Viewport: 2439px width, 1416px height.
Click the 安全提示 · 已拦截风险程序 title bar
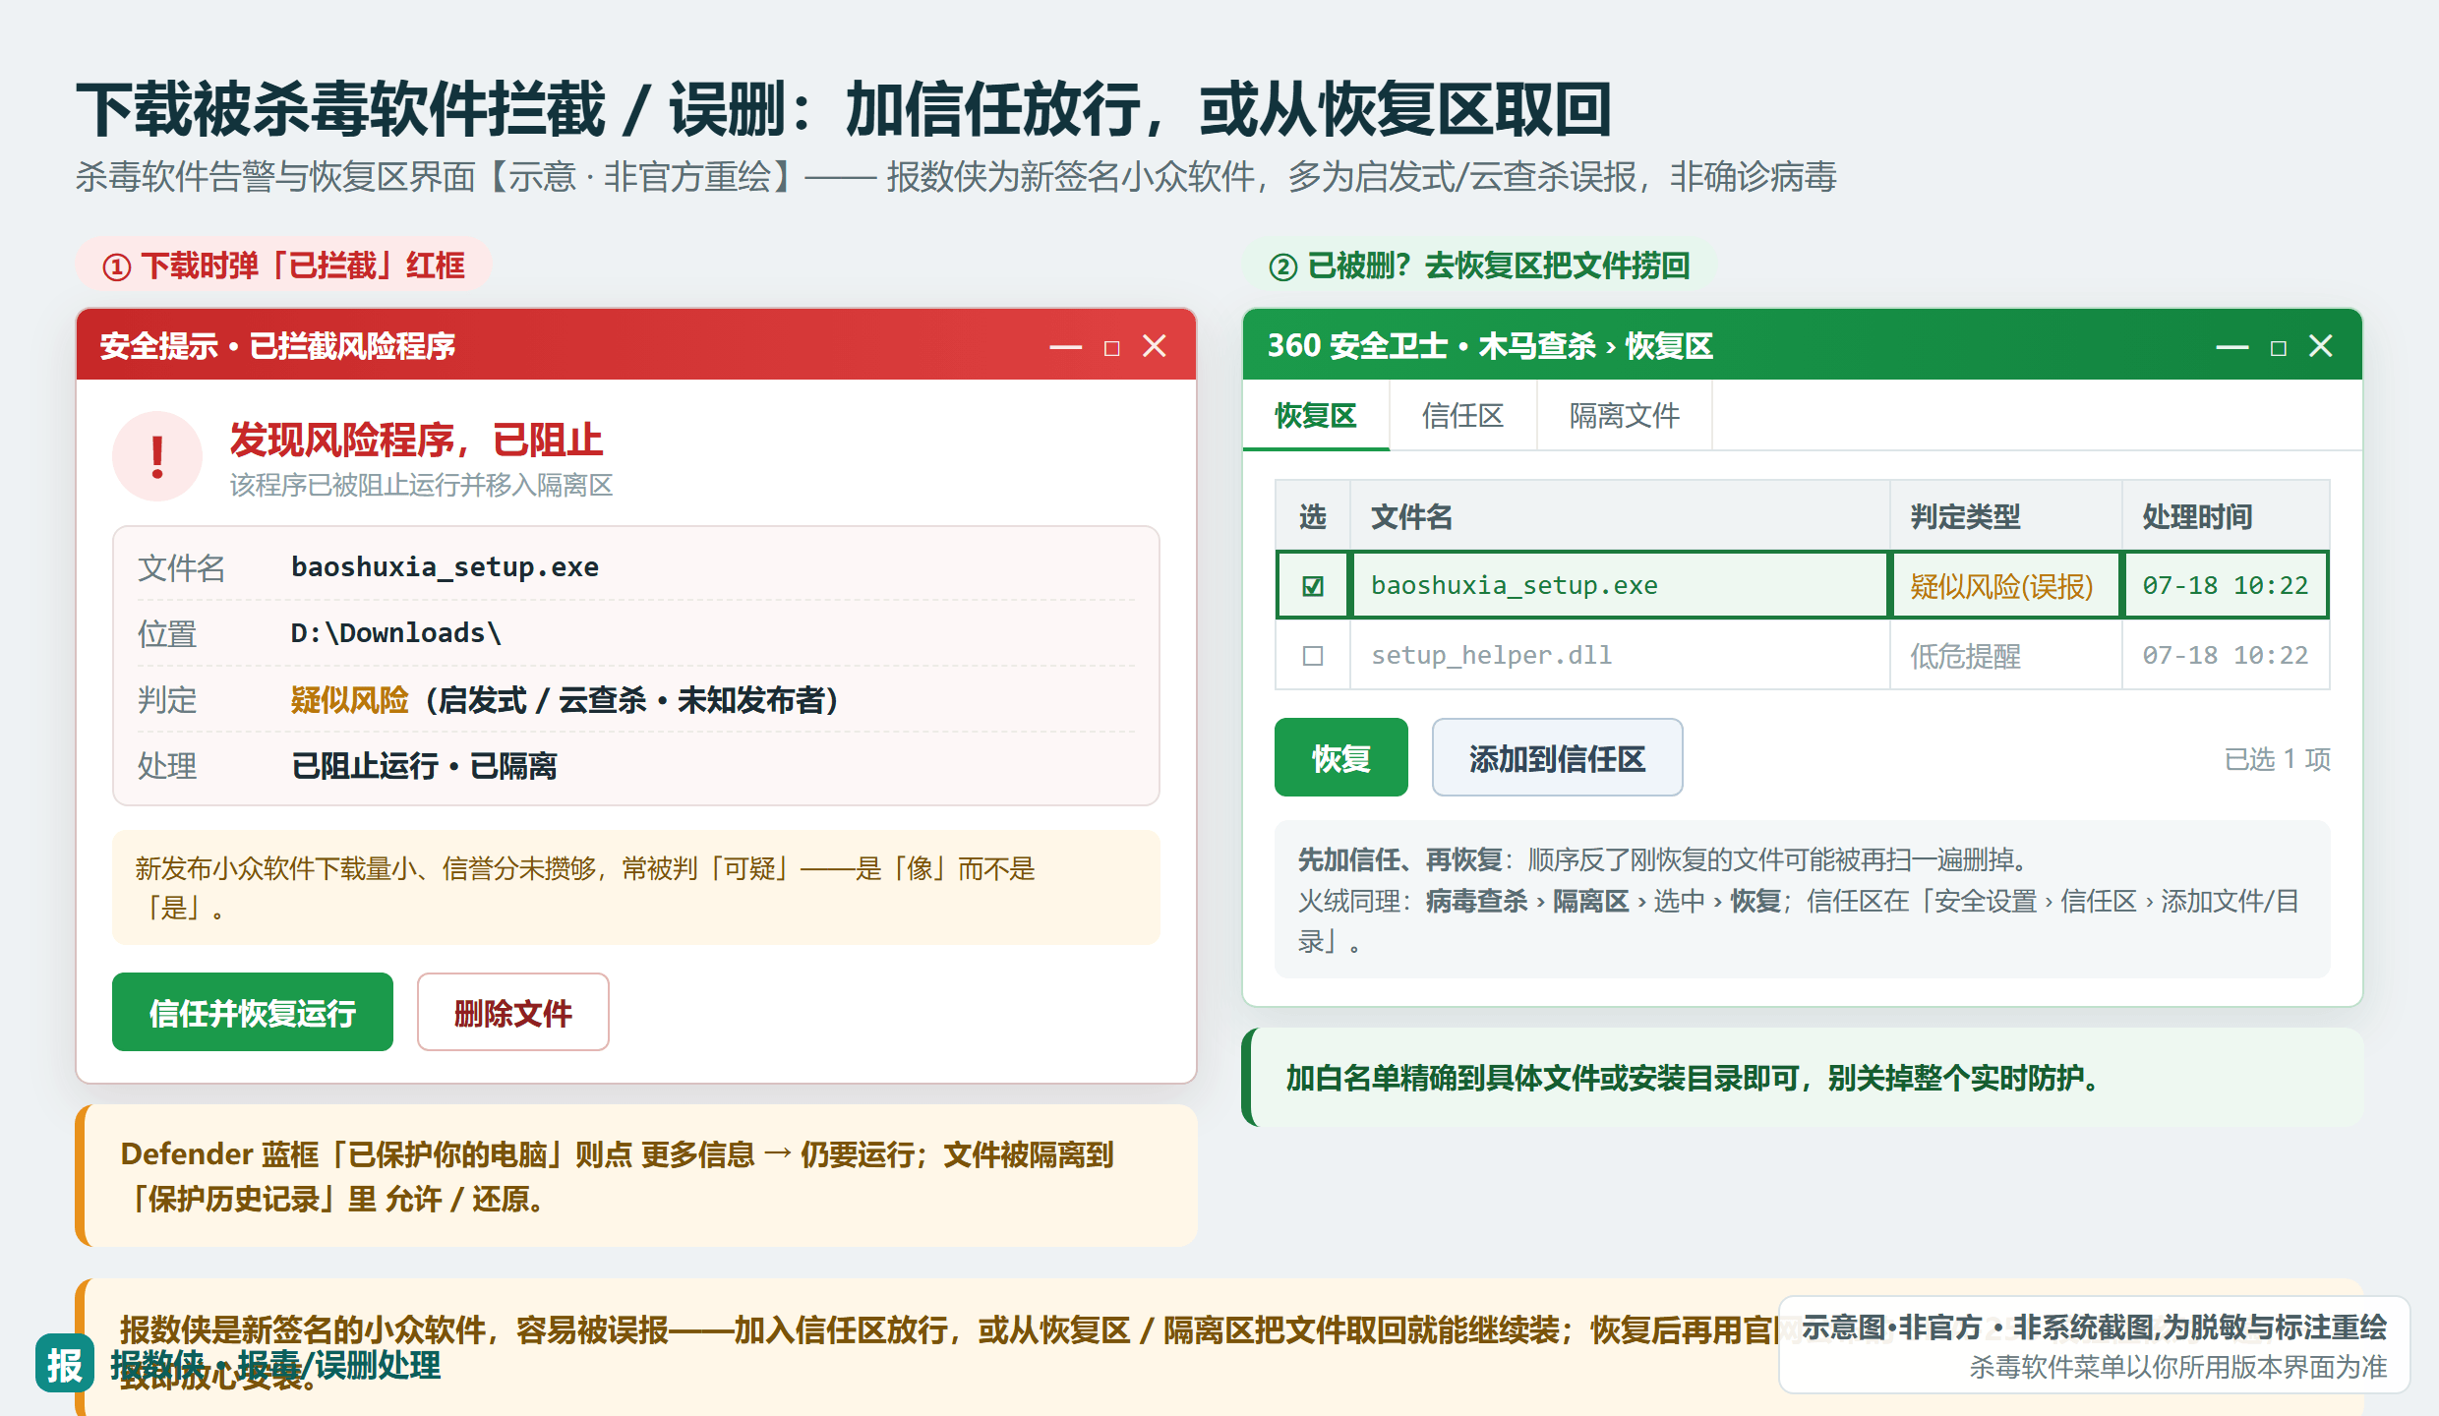[x=636, y=346]
